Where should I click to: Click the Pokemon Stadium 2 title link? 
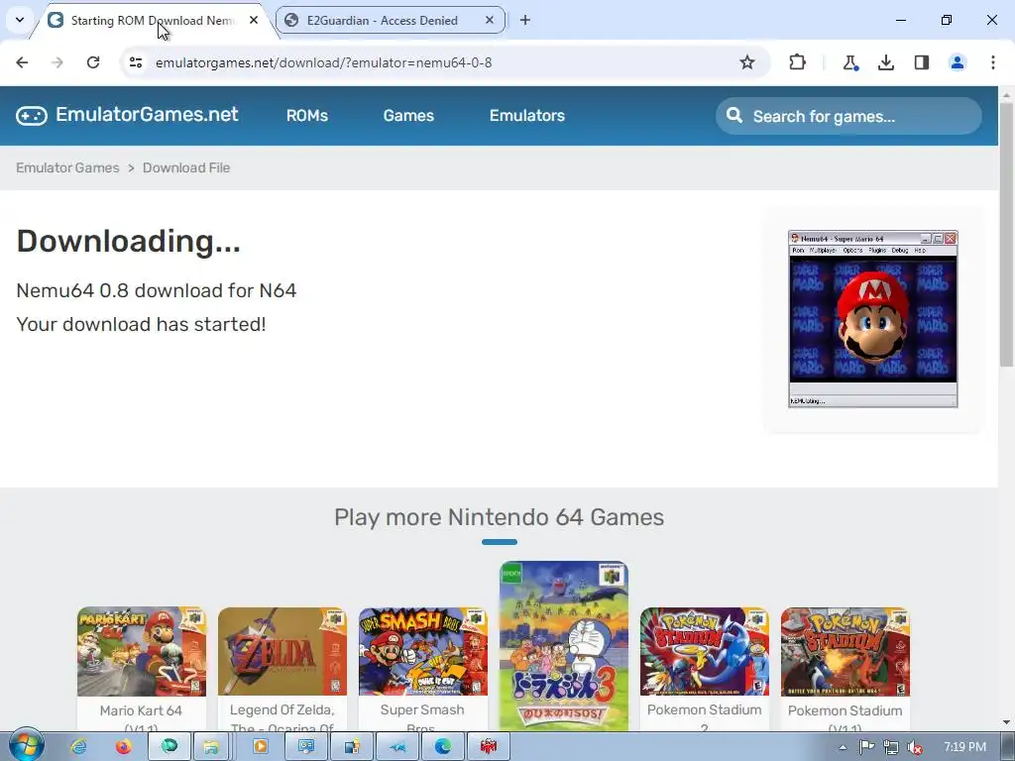(x=705, y=717)
